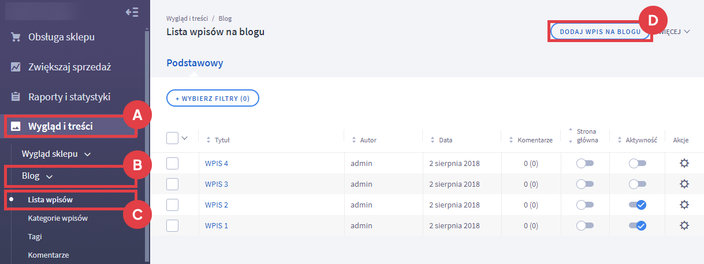Click Blog breadcrumb link
The image size is (704, 264).
[225, 18]
